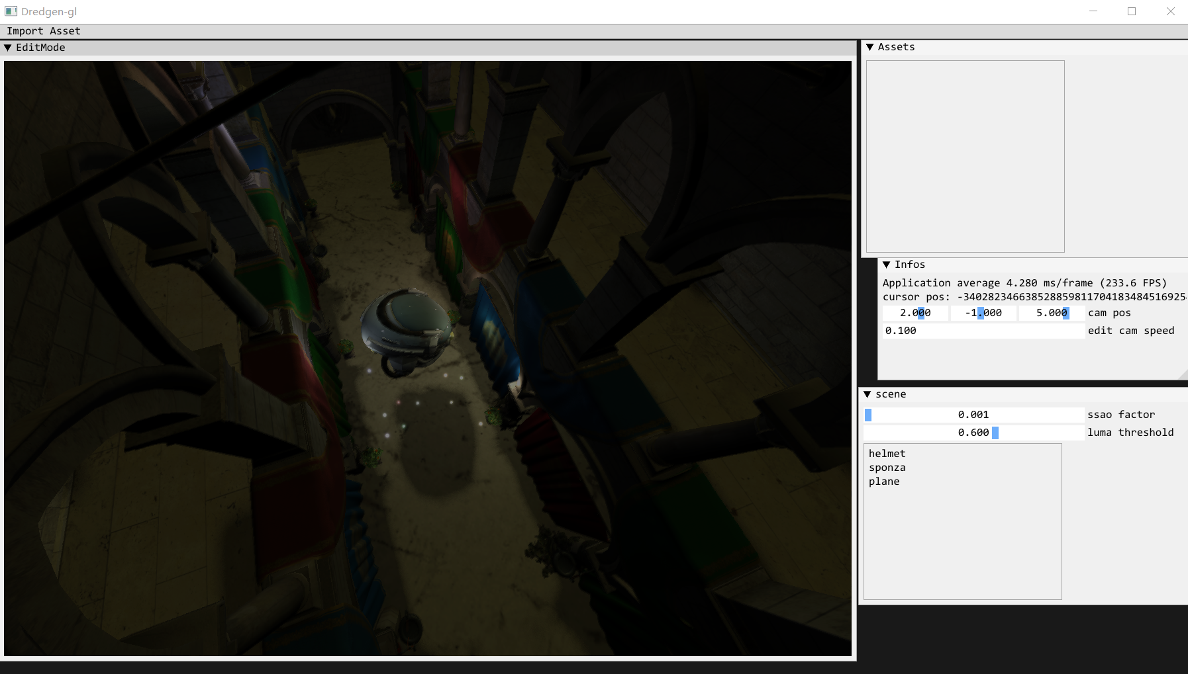Open the Import Asset menu
This screenshot has width=1188, height=674.
[x=43, y=31]
